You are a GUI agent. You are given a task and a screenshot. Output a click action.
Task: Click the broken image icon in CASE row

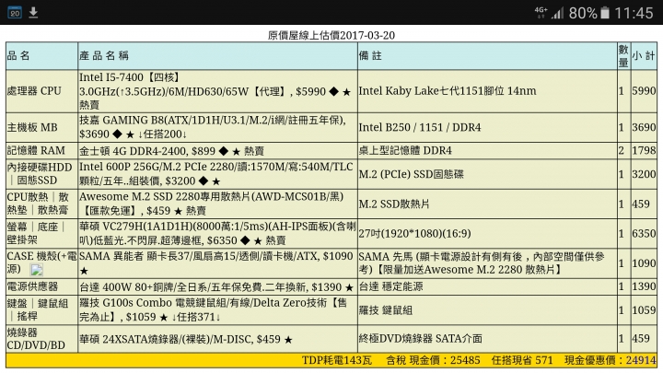pyautogui.click(x=37, y=270)
